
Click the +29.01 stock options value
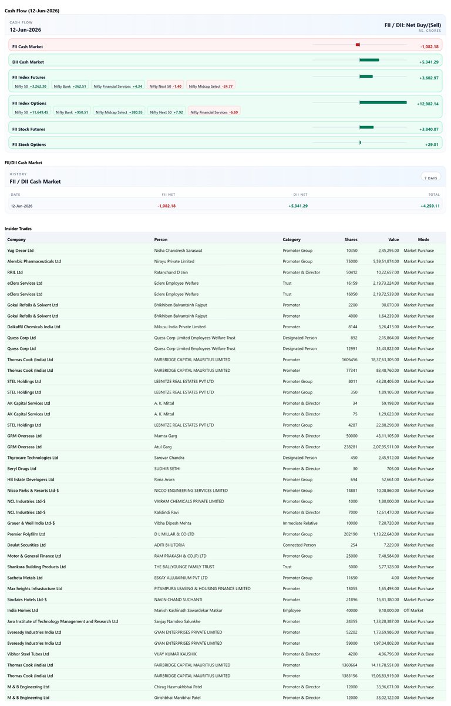point(432,145)
